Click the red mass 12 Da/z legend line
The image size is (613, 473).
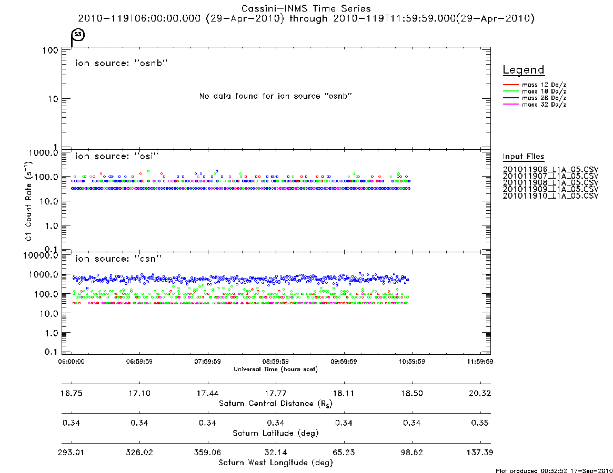(x=510, y=85)
